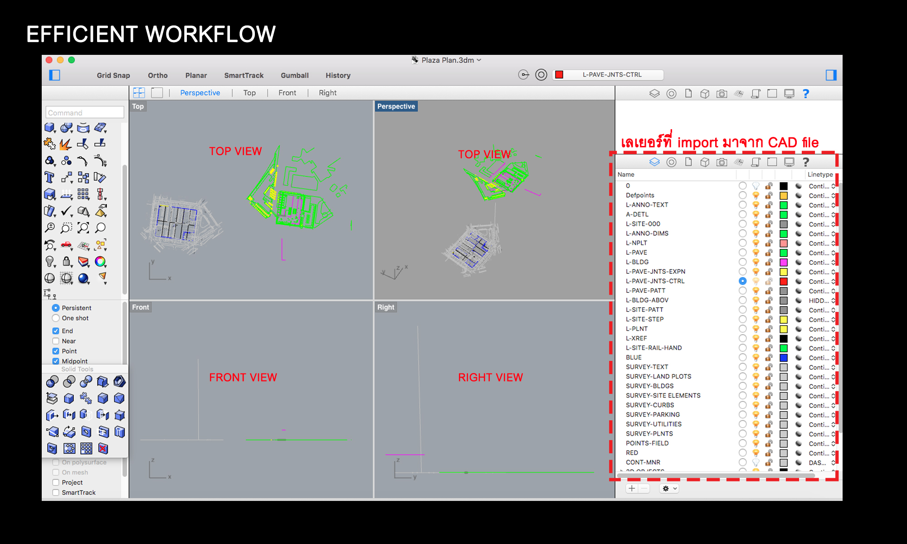Click the zoom magnifier icon in toolbar

[x=100, y=228]
